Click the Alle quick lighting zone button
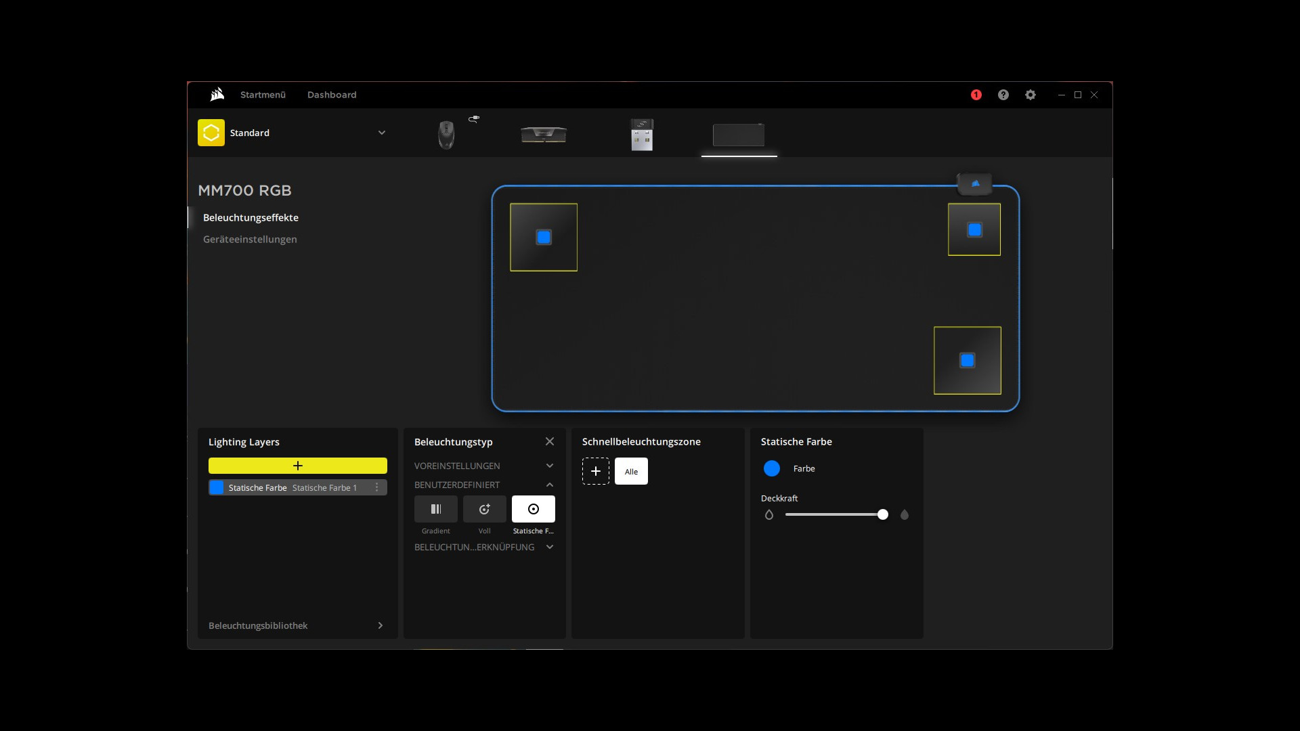This screenshot has width=1300, height=731. [x=631, y=471]
